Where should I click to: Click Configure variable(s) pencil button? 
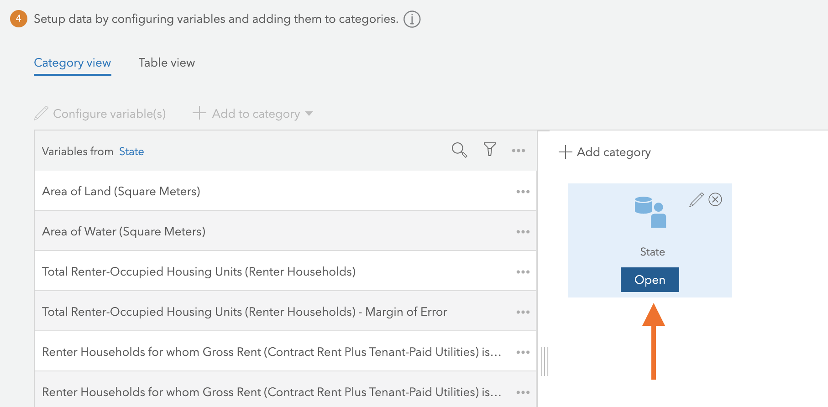tap(100, 114)
